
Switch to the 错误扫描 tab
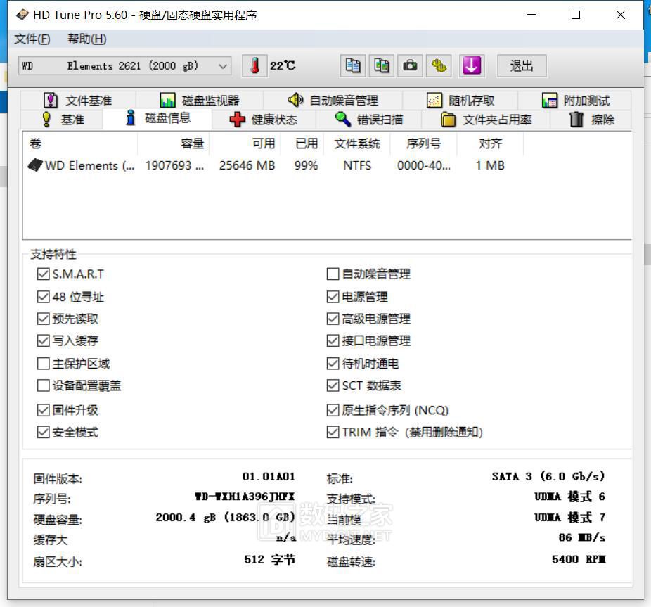click(x=368, y=120)
